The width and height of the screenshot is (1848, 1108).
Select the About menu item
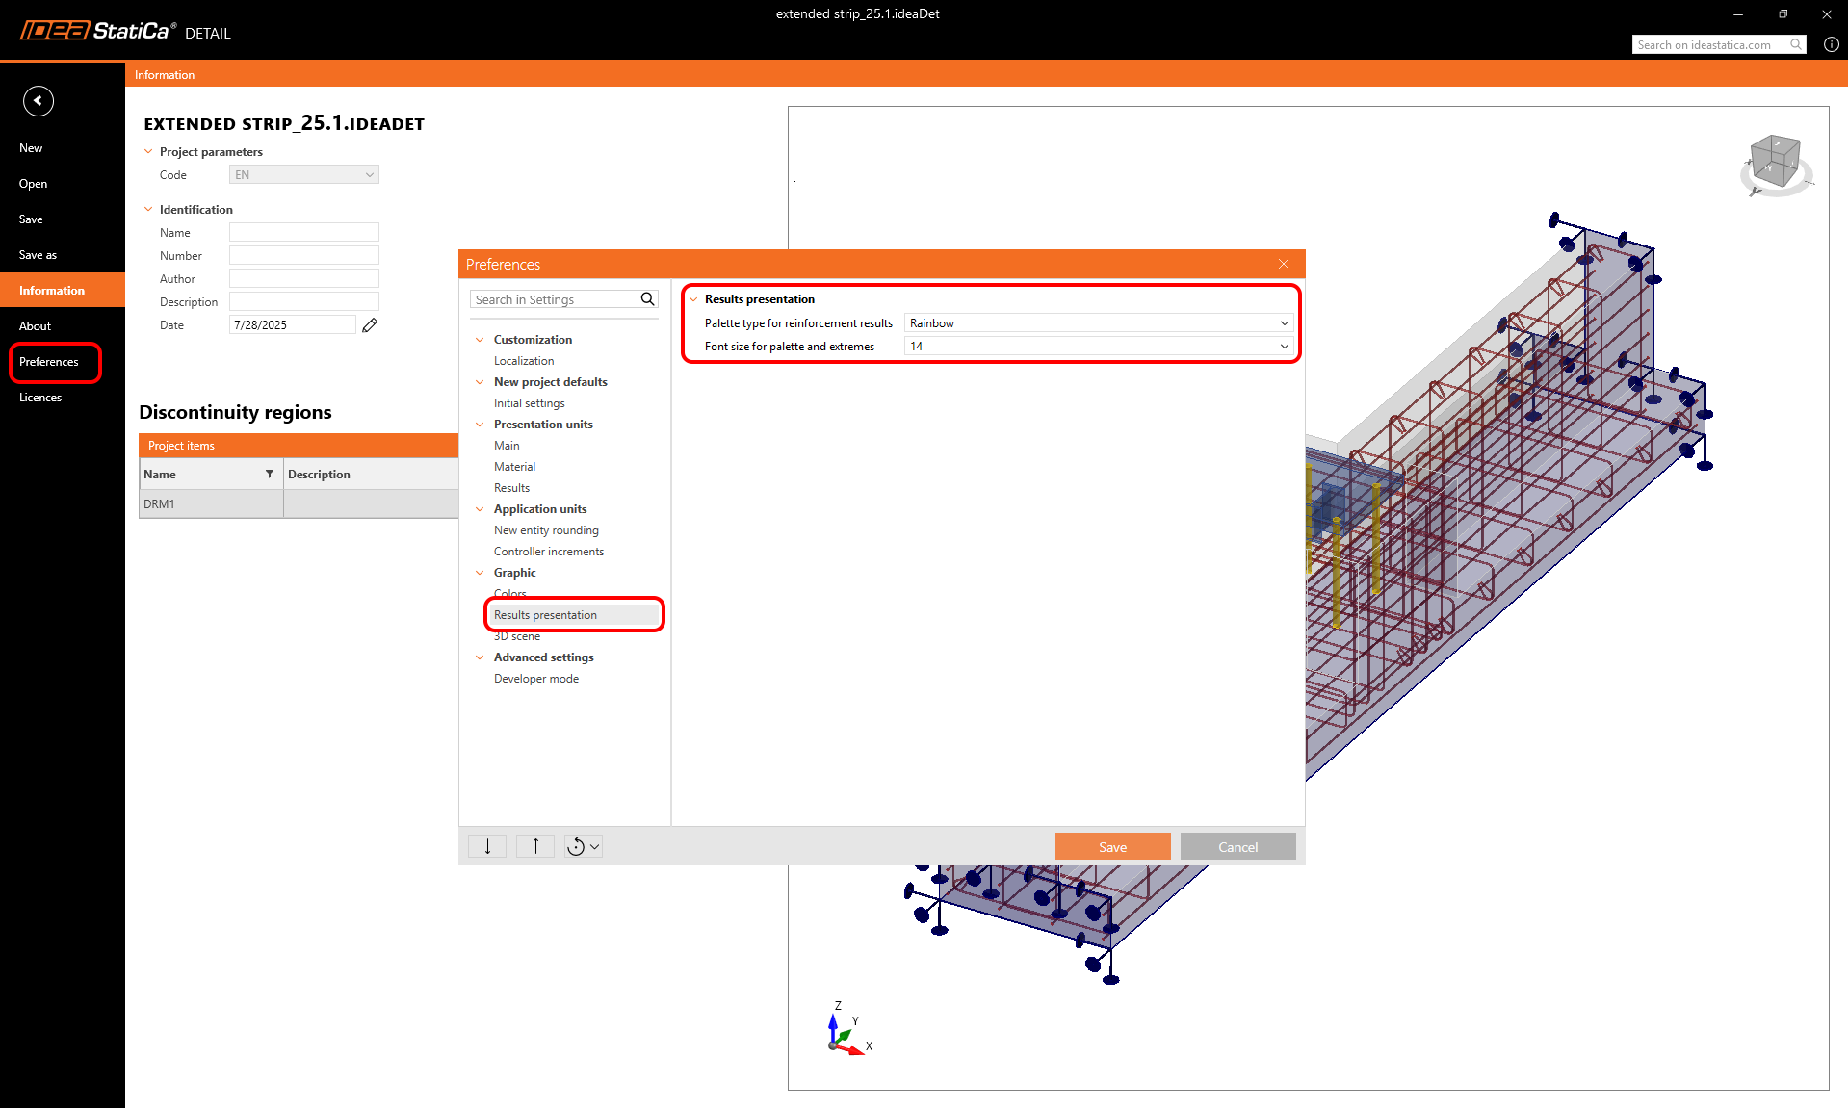tap(35, 326)
